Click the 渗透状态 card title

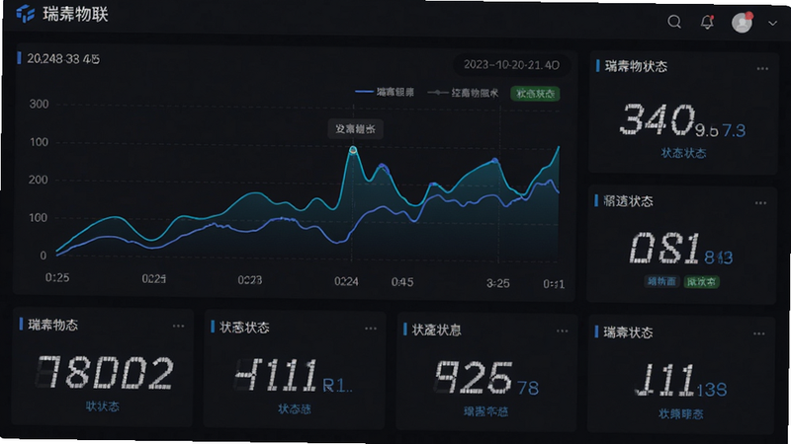click(628, 201)
